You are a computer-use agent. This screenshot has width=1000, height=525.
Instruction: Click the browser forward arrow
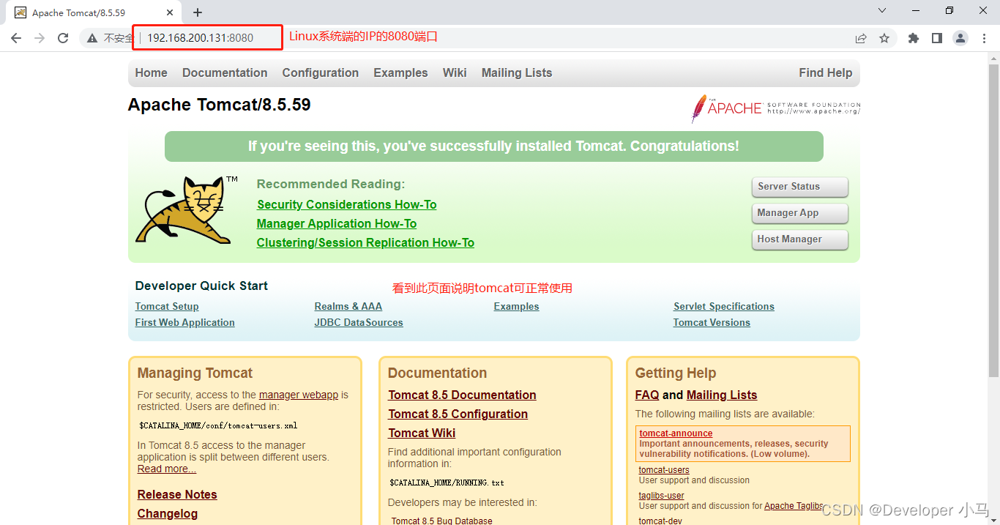(40, 38)
